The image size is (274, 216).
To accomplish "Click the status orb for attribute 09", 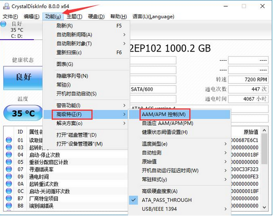I will point(9,176).
